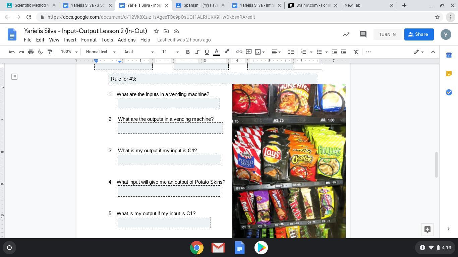Image resolution: width=458 pixels, height=257 pixels.
Task: Open the Format menu
Action: point(89,40)
